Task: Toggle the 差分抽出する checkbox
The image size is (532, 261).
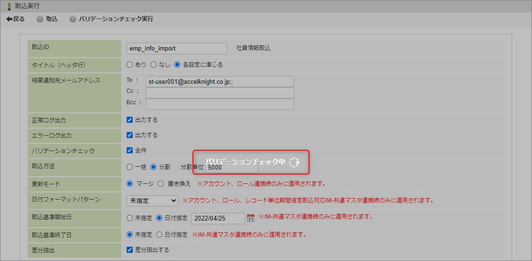Action: pos(130,250)
